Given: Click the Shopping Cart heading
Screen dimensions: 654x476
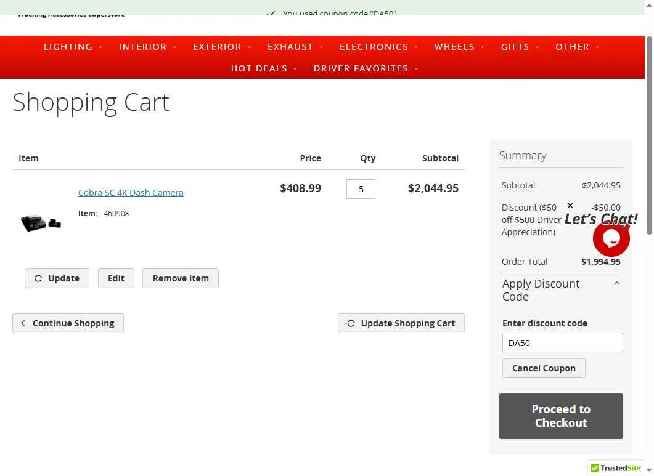Looking at the screenshot, I should (x=91, y=102).
